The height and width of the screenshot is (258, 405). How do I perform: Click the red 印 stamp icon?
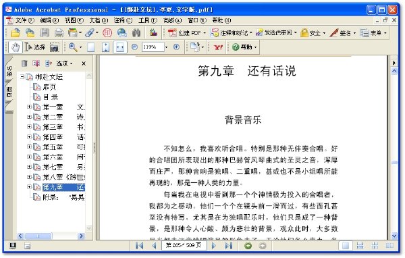pyautogui.click(x=107, y=33)
